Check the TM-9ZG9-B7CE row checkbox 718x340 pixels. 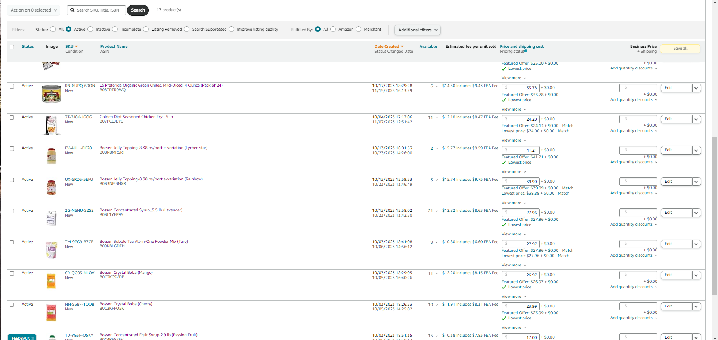coord(12,242)
